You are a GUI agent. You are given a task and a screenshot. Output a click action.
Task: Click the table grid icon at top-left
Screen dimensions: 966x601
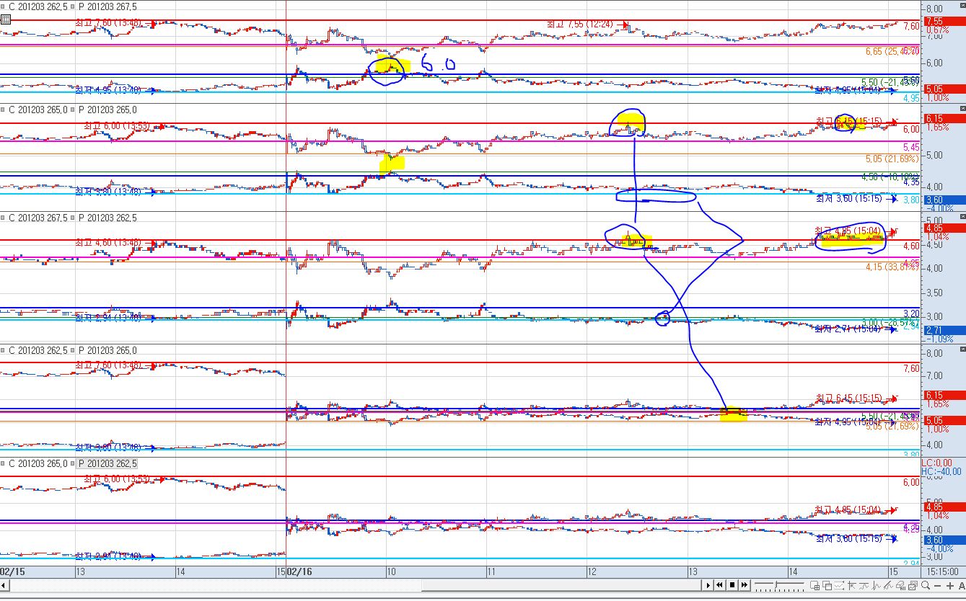pyautogui.click(x=6, y=19)
